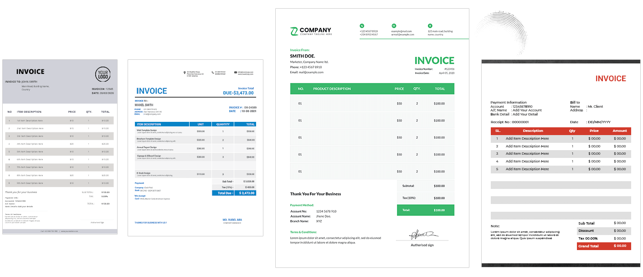Click the Mr. Client name field
Screen dimensions: 643x277
point(595,106)
